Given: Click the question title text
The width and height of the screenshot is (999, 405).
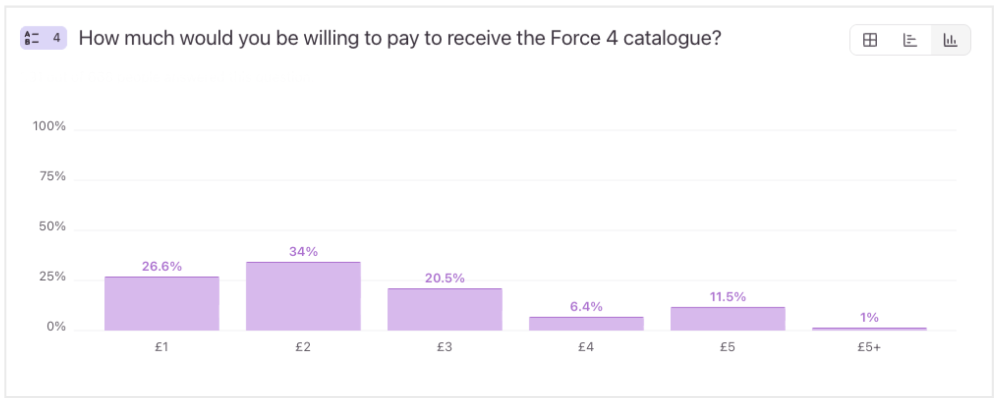Looking at the screenshot, I should (x=399, y=37).
